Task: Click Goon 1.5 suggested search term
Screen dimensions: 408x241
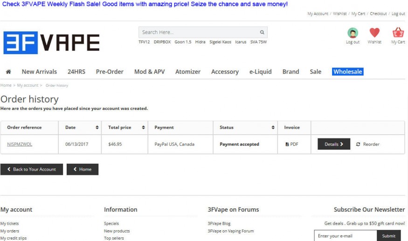Action: (183, 42)
